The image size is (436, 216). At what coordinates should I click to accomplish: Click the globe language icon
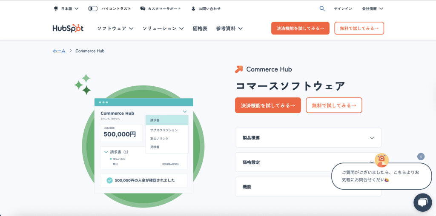(56, 9)
